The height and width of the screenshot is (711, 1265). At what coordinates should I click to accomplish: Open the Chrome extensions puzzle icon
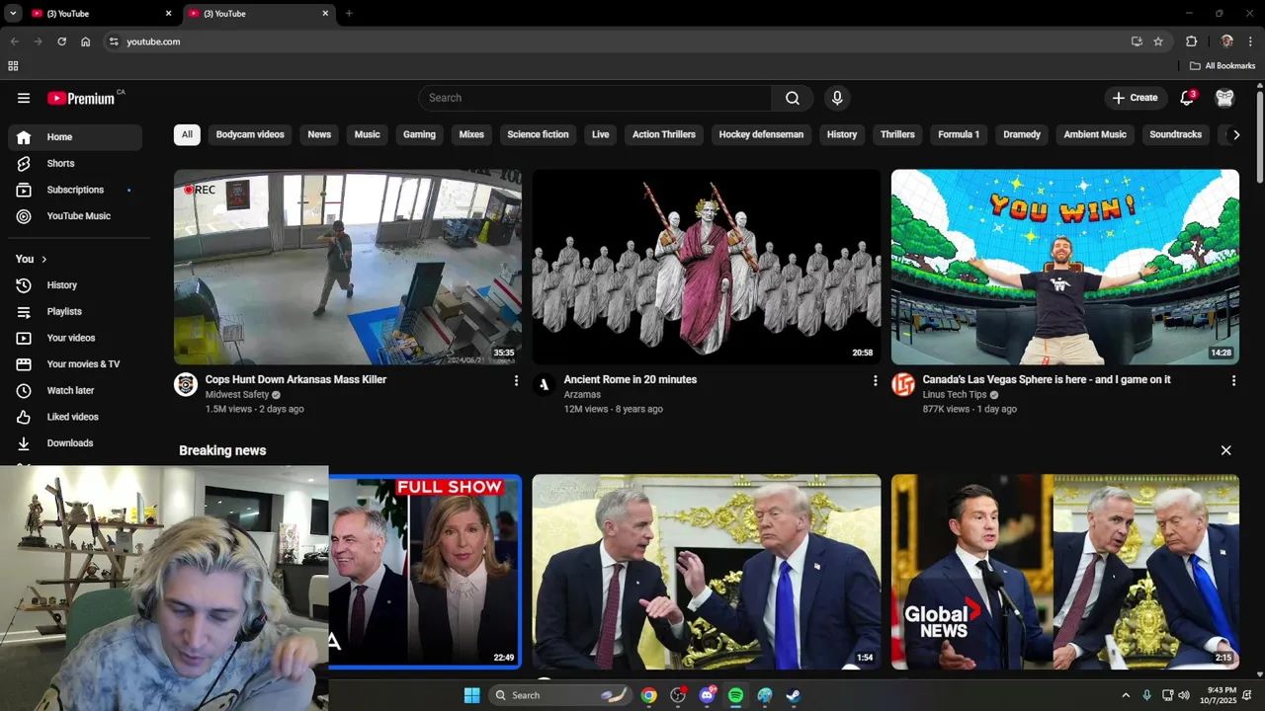tap(1191, 41)
